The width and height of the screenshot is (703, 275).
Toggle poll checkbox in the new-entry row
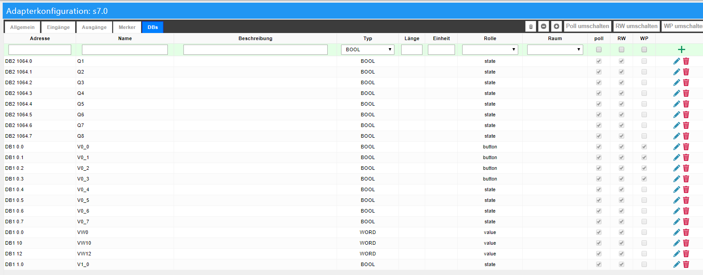[x=599, y=49]
